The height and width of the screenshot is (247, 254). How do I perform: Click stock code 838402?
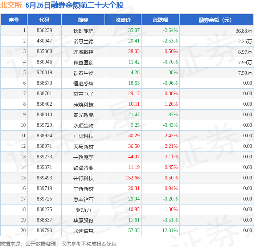pyautogui.click(x=44, y=104)
